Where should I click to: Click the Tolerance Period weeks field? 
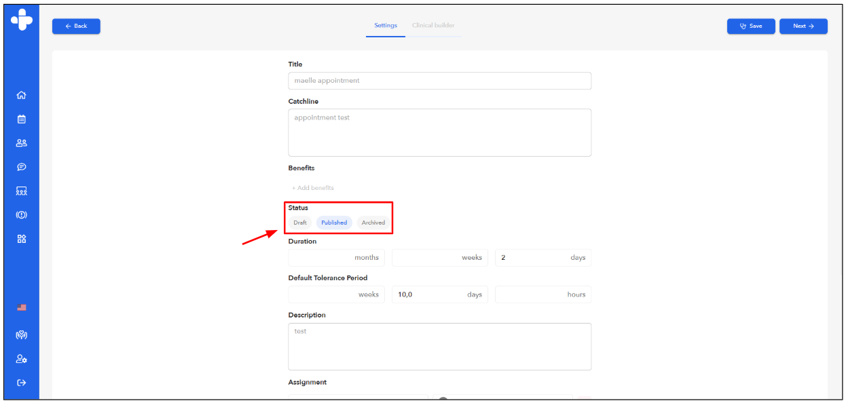(336, 294)
